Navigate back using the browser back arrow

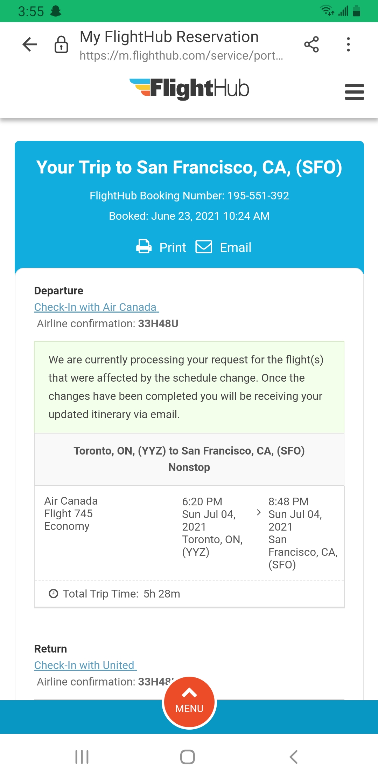point(29,44)
